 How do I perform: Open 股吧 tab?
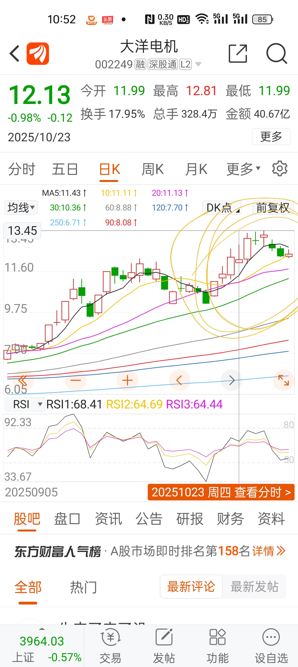pos(27,519)
